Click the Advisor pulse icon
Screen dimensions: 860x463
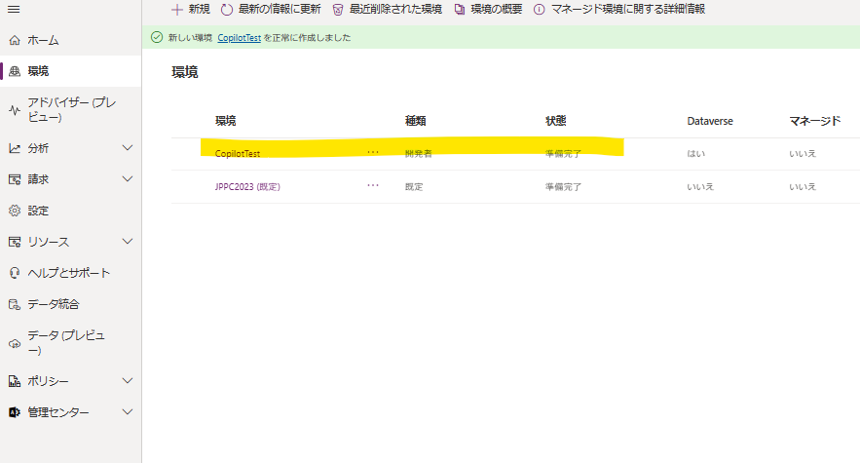point(15,110)
